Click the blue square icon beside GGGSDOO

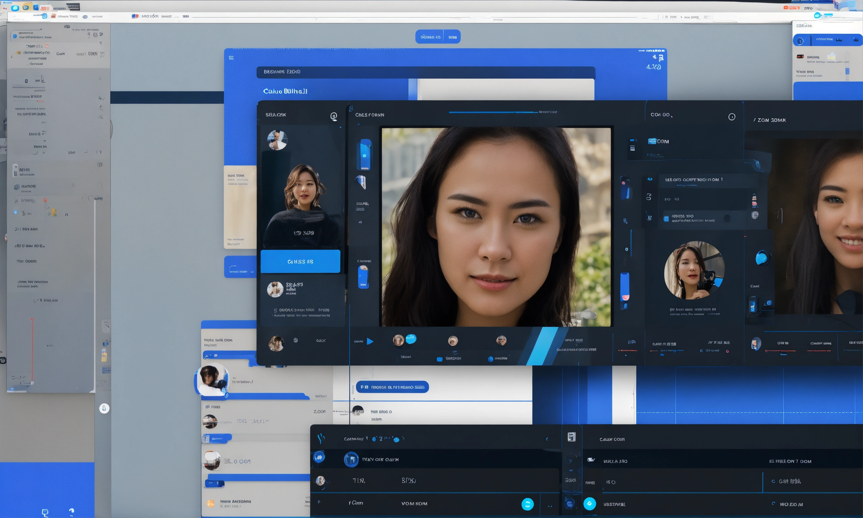(440, 359)
